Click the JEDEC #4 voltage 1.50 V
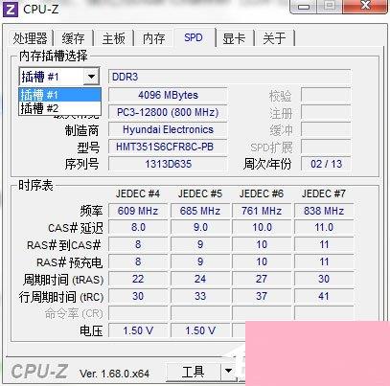Screen dimensions: 390x386 pos(138,330)
